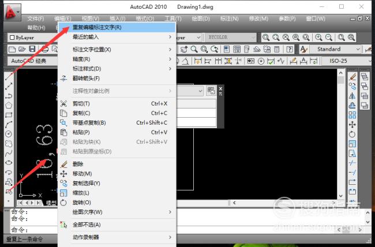Click the Text Style icon beside Standard
Viewport: 375px width, 247px height.
point(303,49)
